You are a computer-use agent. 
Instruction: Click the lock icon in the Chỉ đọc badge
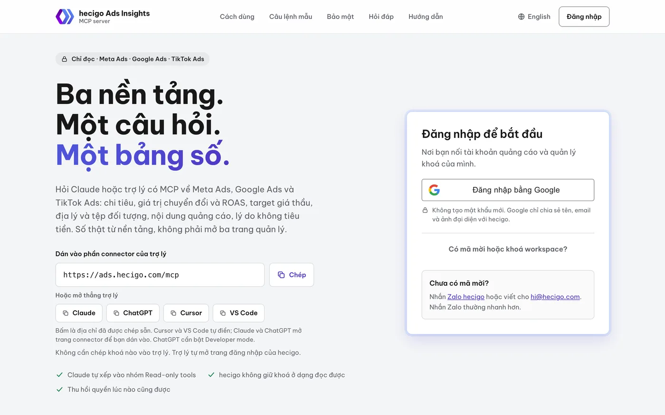click(x=65, y=59)
